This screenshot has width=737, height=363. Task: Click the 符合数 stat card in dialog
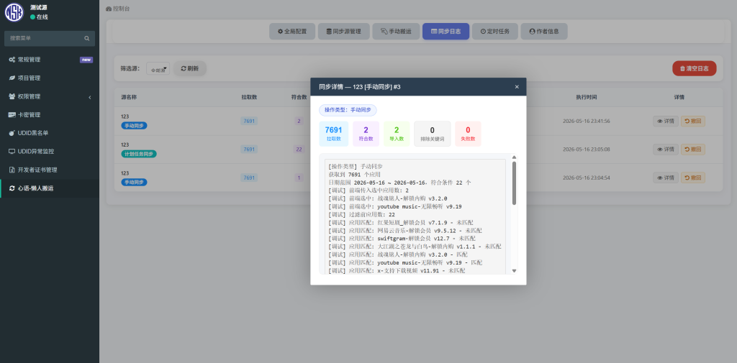pos(365,134)
